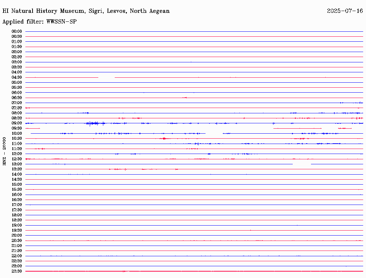The height and width of the screenshot is (278, 366).
Task: Select the 08:30 time label
Action: (x=17, y=118)
